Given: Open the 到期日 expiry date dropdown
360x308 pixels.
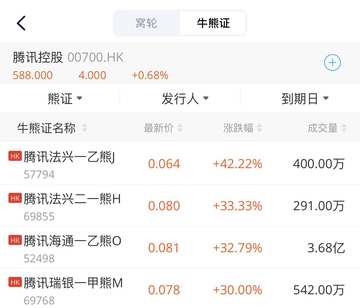Looking at the screenshot, I should pos(305,98).
